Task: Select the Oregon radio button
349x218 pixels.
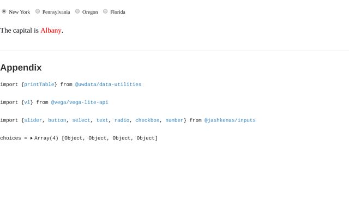Action: (77, 11)
